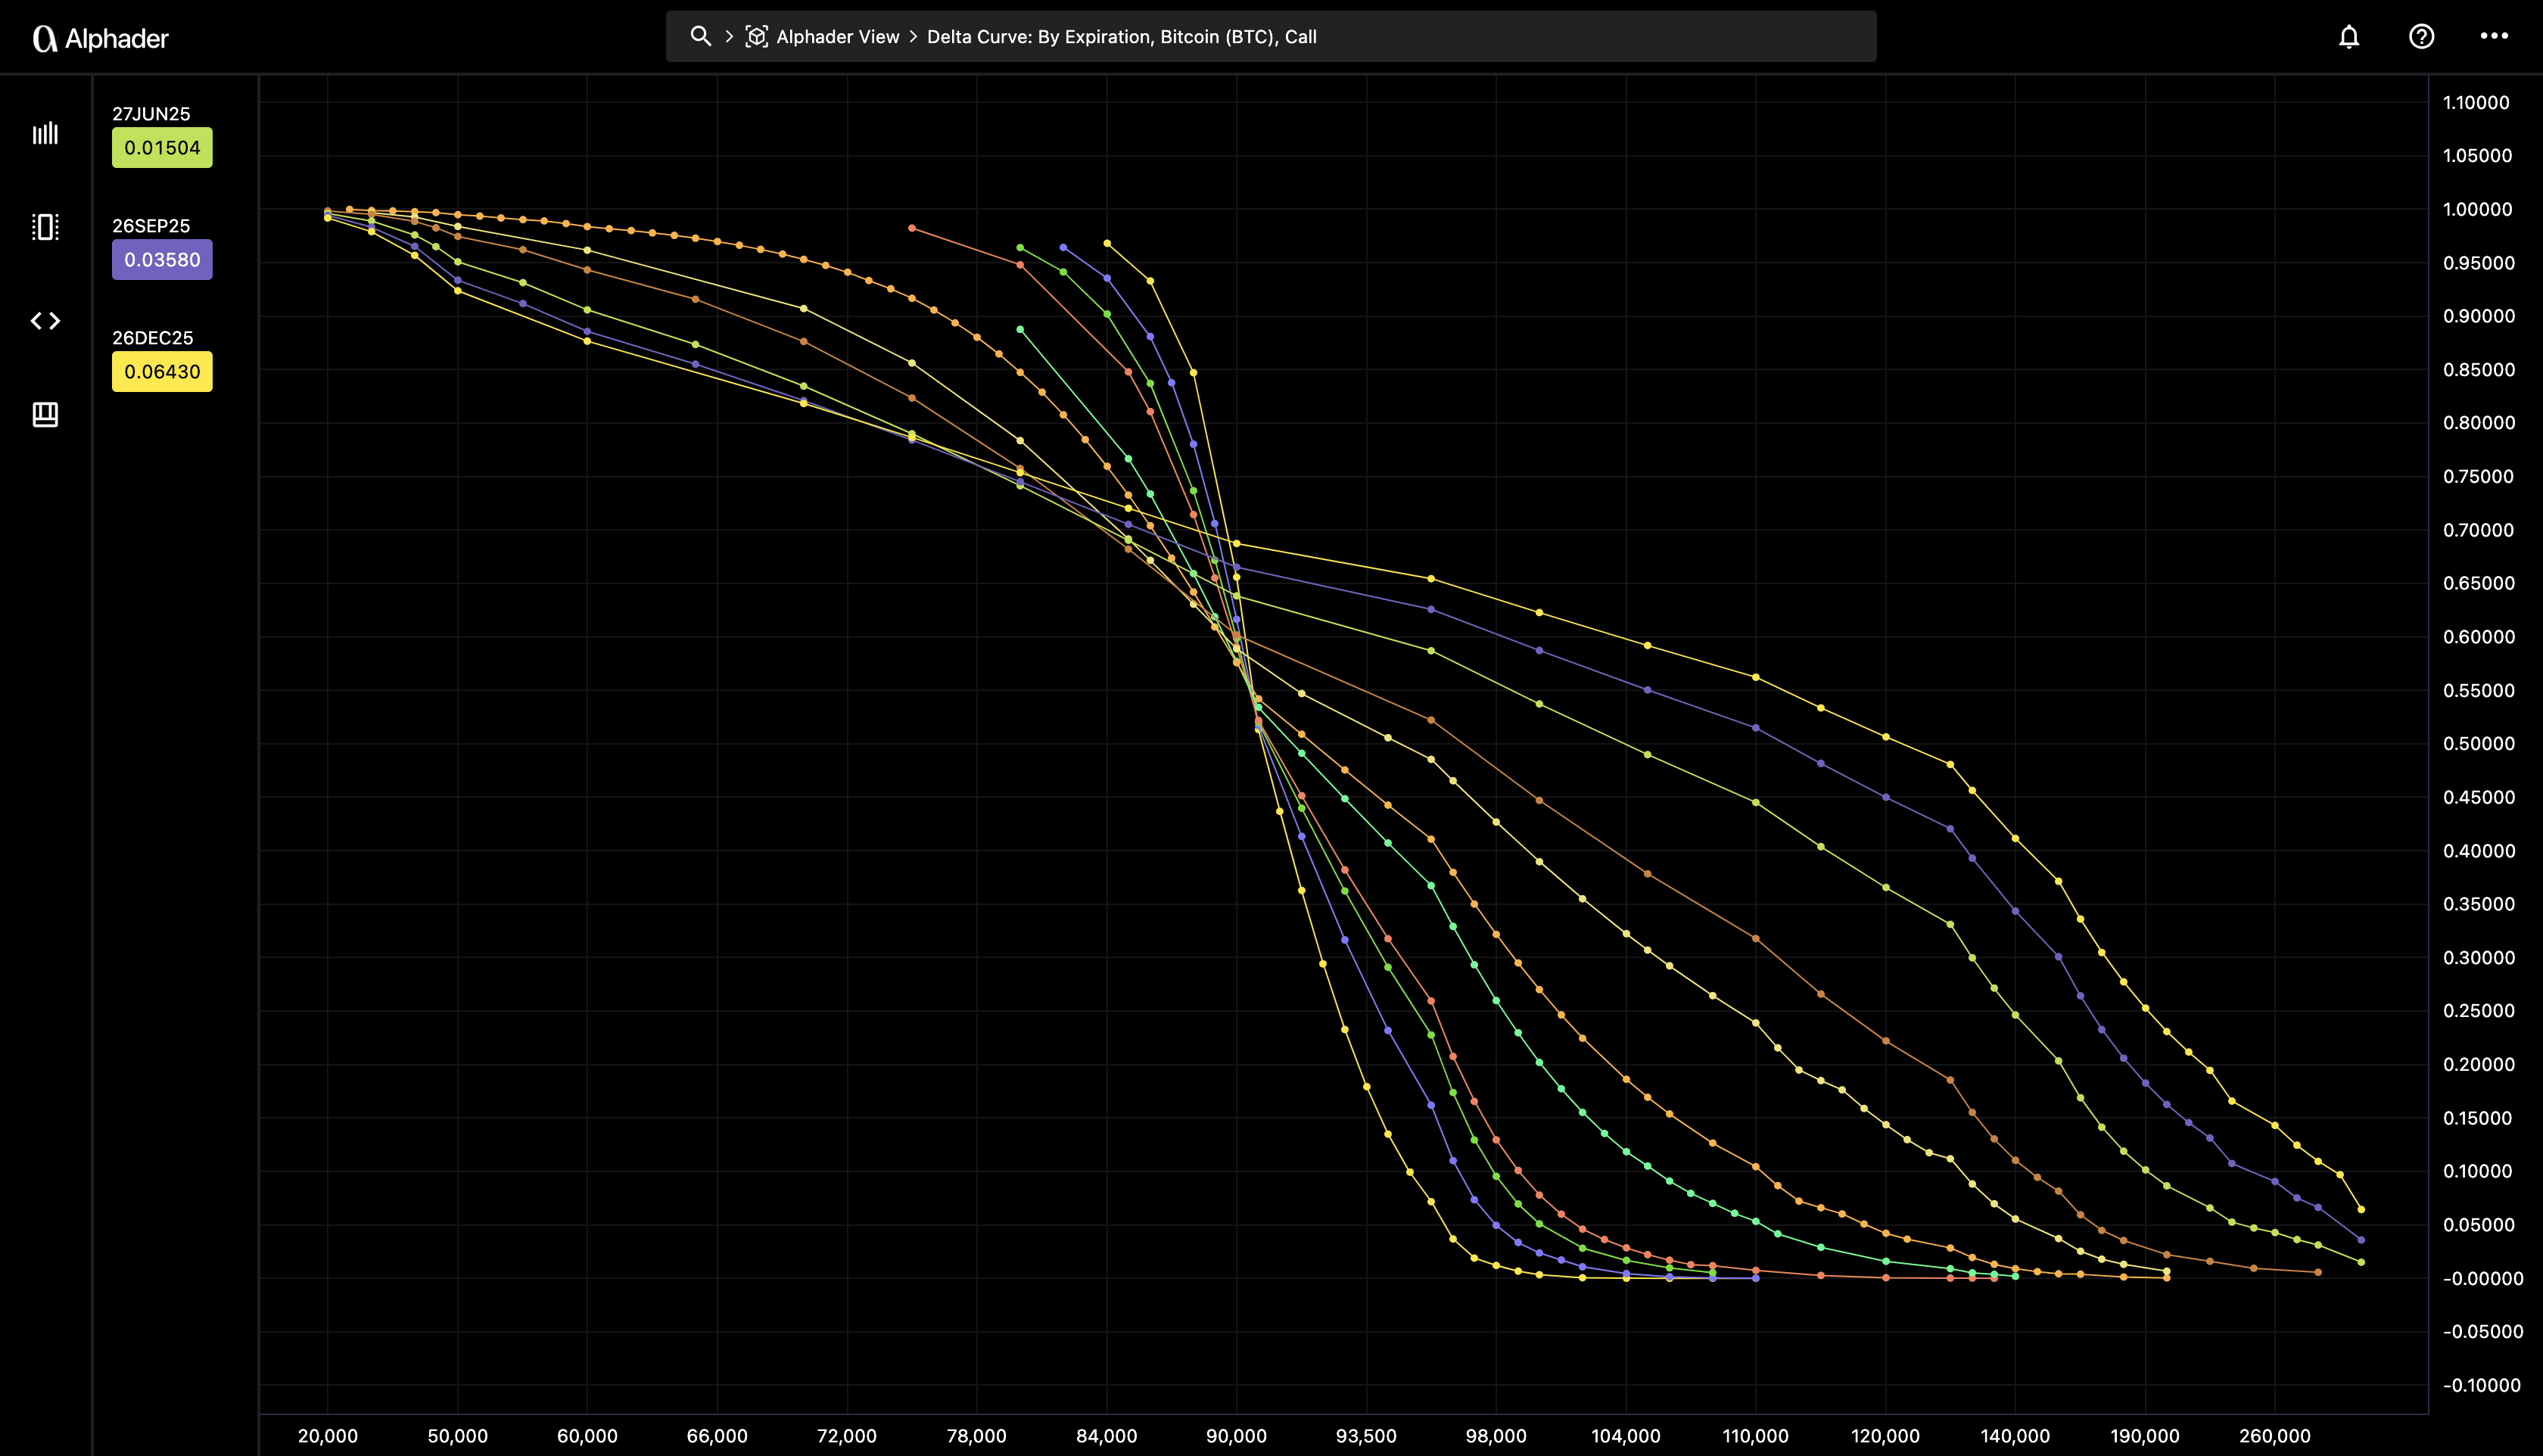Click the 20,000 strike axis label

(328, 1436)
